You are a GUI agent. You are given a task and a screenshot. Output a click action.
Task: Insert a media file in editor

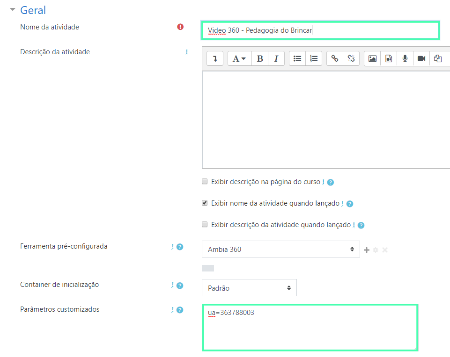pos(389,59)
